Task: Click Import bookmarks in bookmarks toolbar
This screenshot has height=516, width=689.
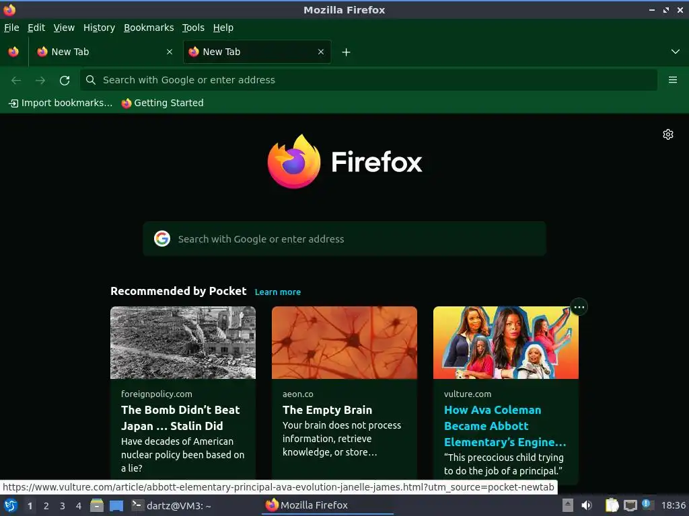Action: coord(61,103)
